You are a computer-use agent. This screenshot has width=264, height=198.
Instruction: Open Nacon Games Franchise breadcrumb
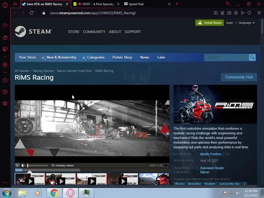[74, 71]
